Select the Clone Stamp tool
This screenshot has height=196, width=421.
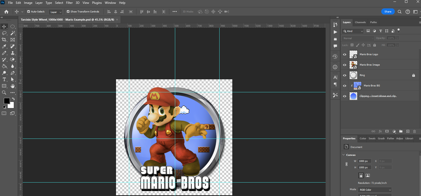tap(12, 53)
